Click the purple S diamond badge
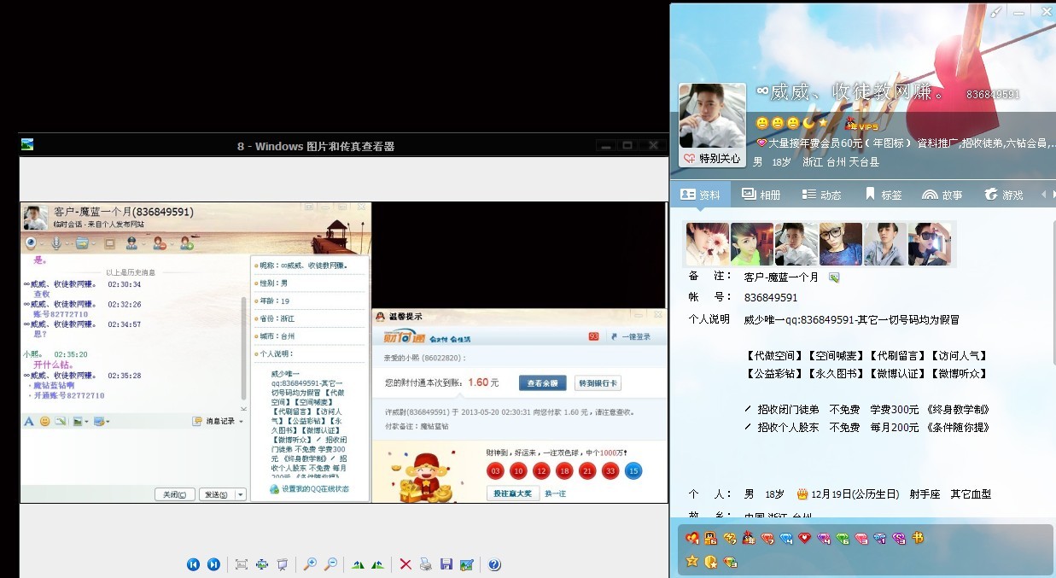 (898, 538)
